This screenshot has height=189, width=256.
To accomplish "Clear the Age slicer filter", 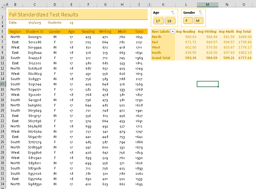I will tap(173, 13).
